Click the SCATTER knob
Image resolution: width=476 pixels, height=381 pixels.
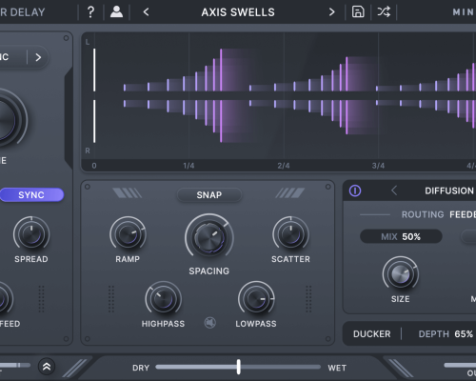pos(290,234)
